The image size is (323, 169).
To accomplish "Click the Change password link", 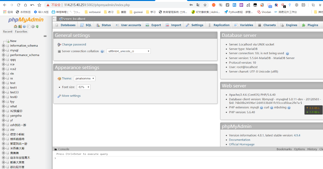I will [74, 45].
